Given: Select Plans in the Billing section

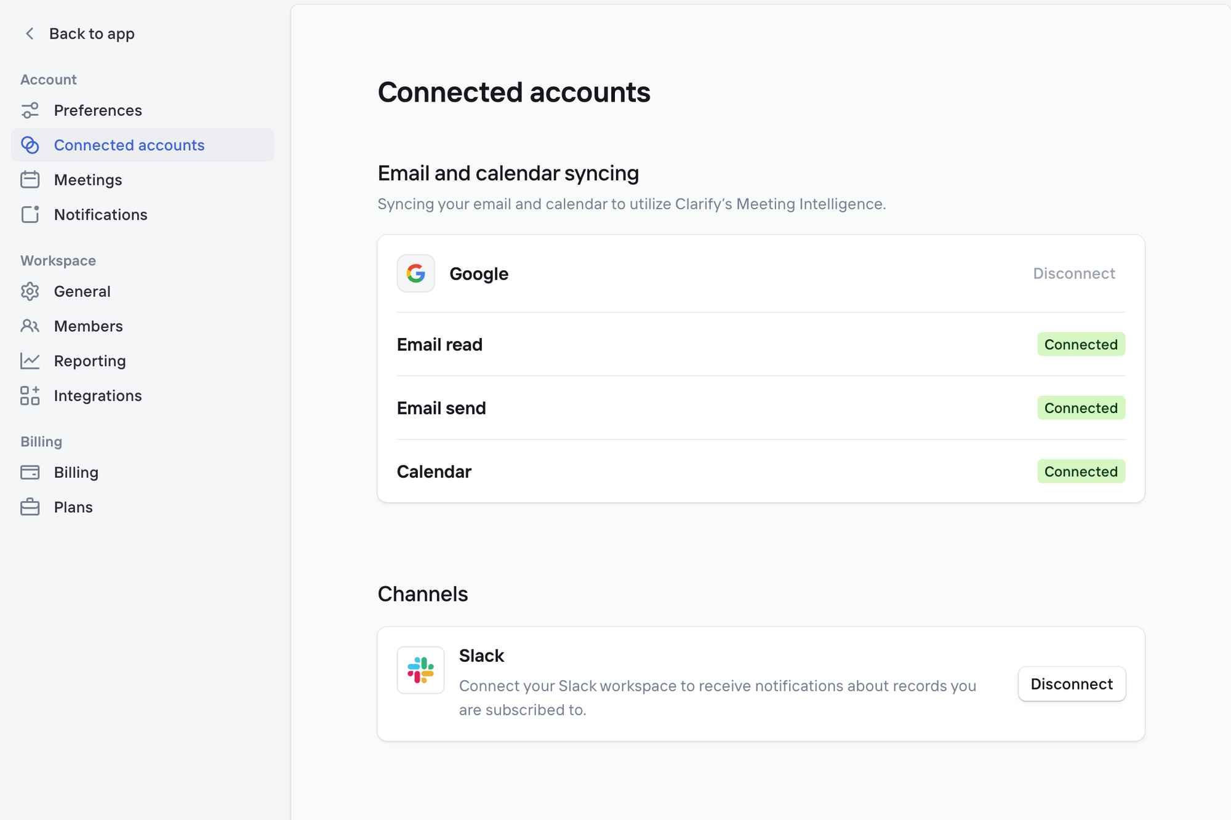Looking at the screenshot, I should [x=73, y=507].
